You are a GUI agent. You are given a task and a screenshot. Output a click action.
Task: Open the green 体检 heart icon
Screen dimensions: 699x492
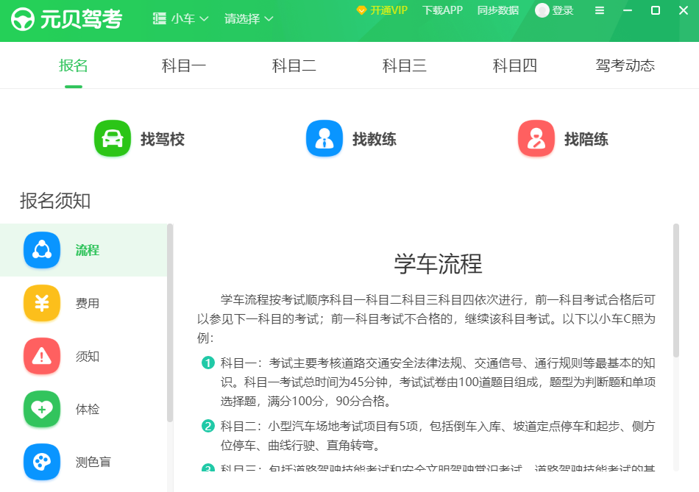pyautogui.click(x=42, y=409)
